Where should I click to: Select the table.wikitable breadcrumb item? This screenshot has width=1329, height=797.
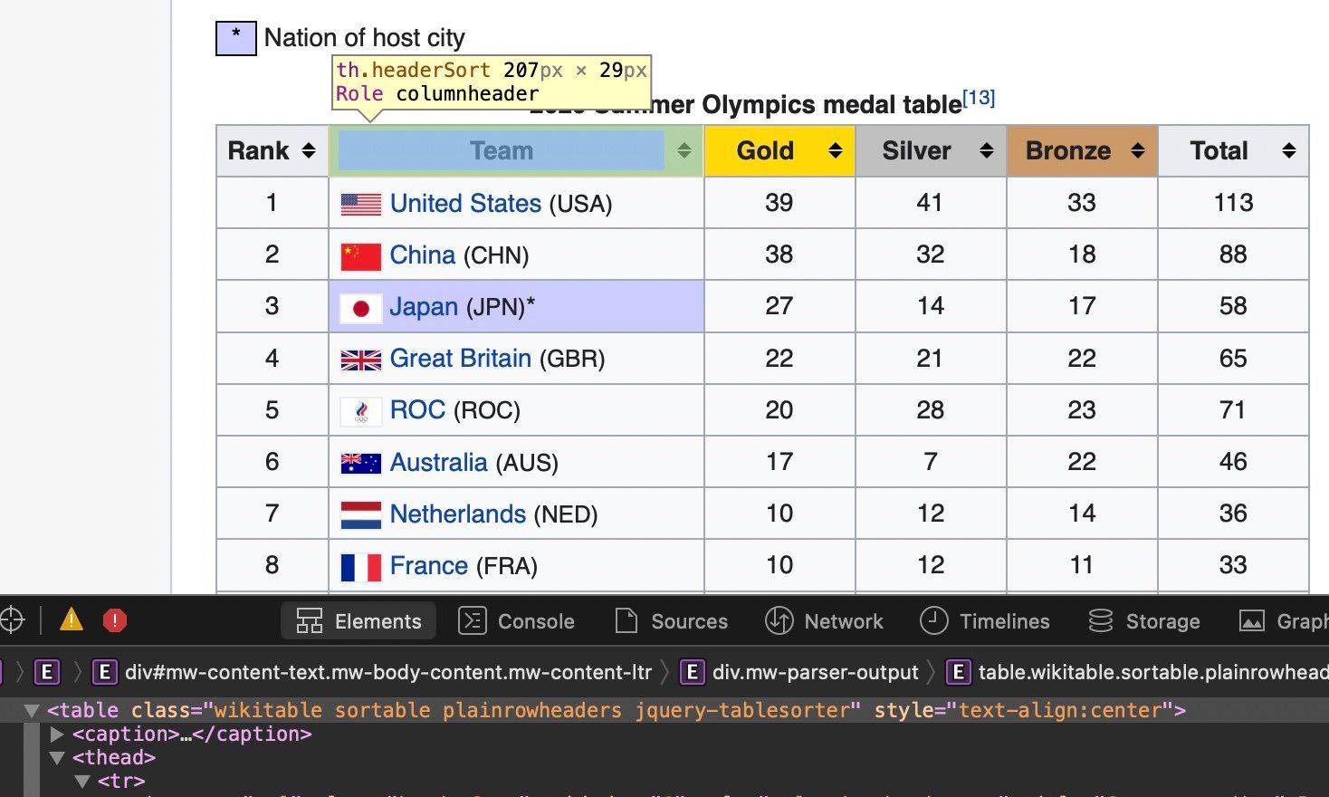pos(1150,672)
